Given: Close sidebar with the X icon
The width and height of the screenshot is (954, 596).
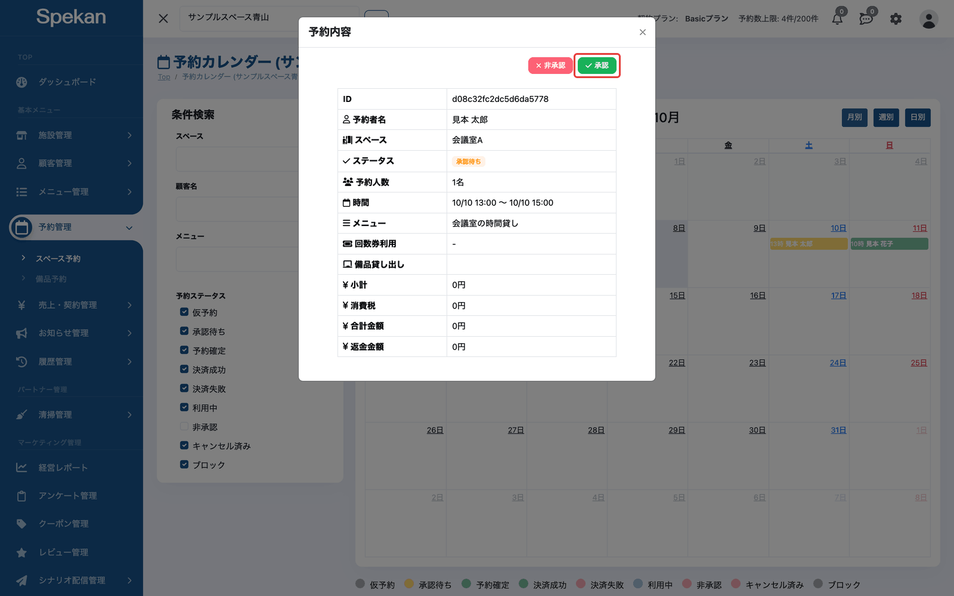Looking at the screenshot, I should point(163,18).
